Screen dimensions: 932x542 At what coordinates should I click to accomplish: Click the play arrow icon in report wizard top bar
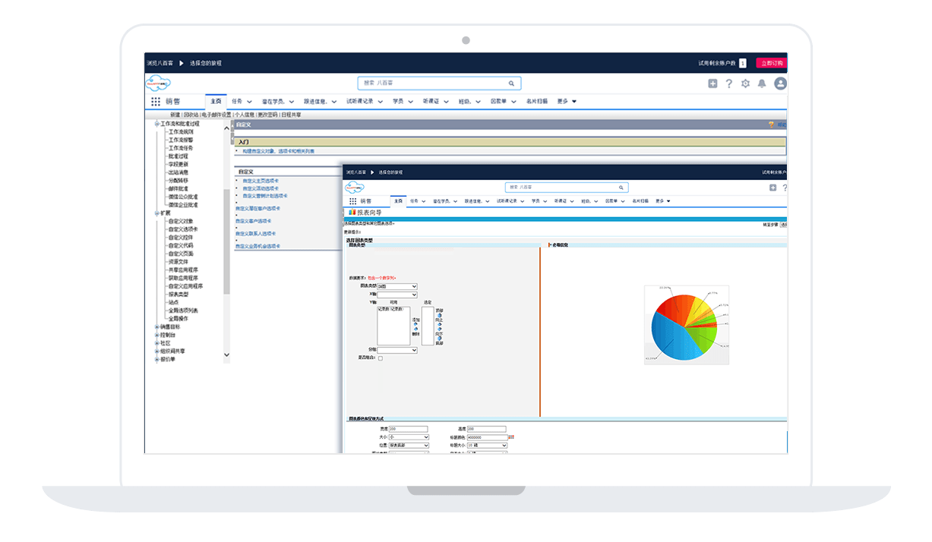372,172
